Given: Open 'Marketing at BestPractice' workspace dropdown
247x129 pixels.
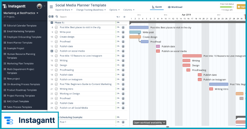Looking at the screenshot, I should [21, 13].
